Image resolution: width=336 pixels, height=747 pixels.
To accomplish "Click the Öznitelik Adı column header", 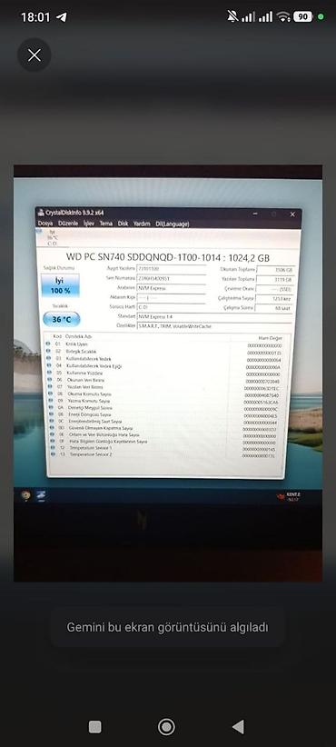I will [78, 336].
